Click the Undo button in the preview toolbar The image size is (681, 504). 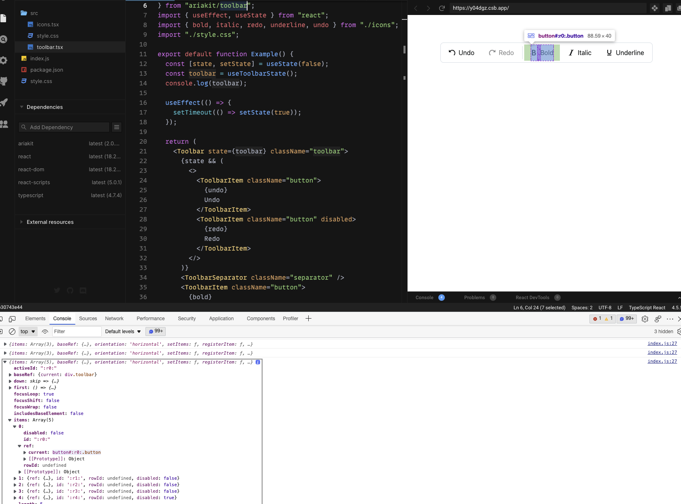click(x=461, y=53)
